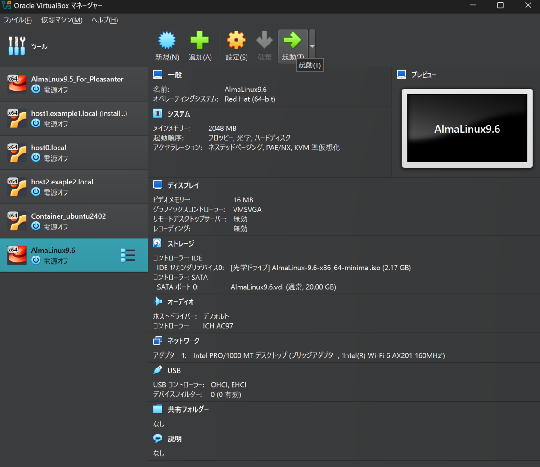The height and width of the screenshot is (467, 540).
Task: Select host2.exaple2.local VM entry
Action: (74, 187)
